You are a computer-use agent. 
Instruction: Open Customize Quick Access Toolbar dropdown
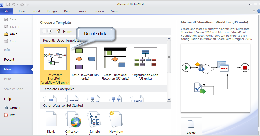click(28, 5)
